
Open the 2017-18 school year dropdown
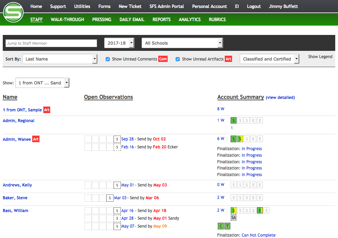pyautogui.click(x=119, y=43)
